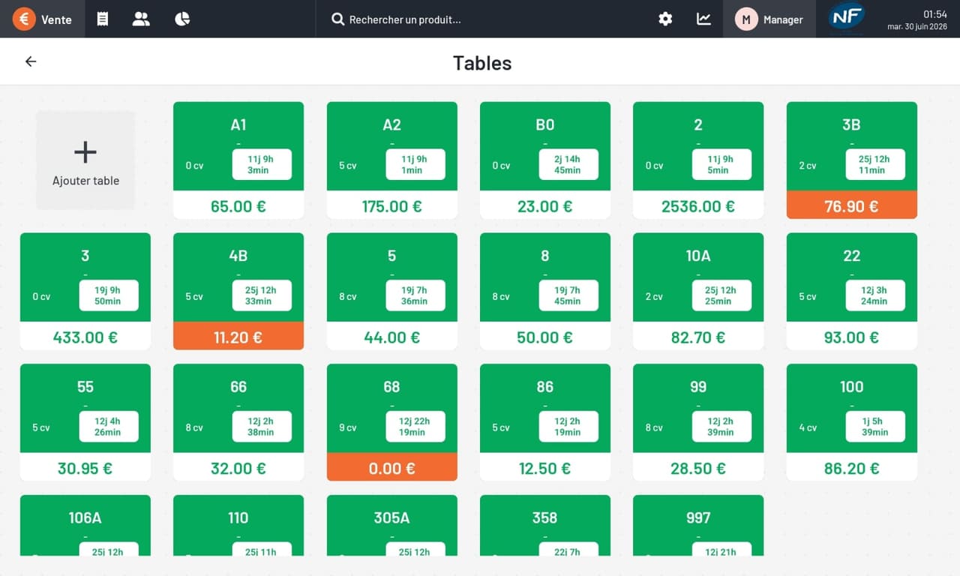Open table A1
The image size is (960, 576).
238,160
